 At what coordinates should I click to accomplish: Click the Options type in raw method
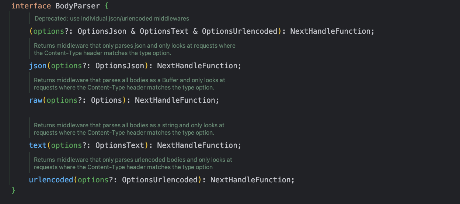107,100
